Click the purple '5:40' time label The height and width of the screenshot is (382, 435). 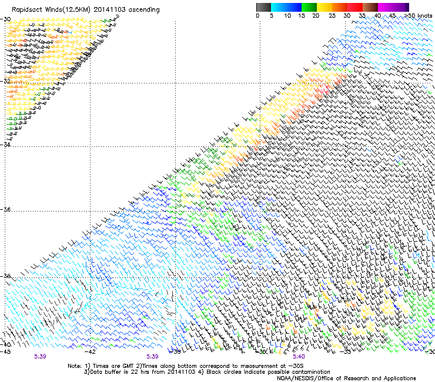(299, 357)
